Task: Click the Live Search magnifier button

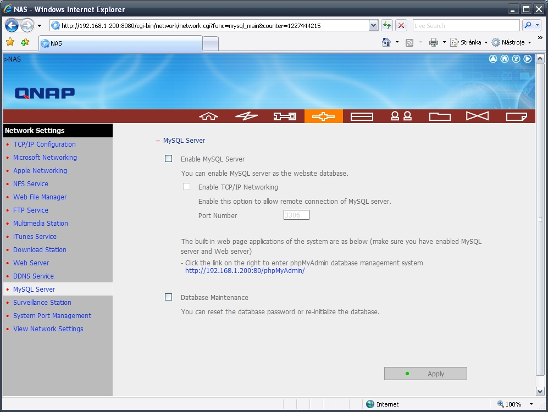Action: pos(528,25)
